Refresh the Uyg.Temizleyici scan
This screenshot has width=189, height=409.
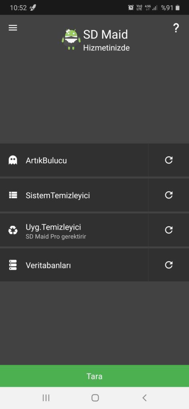click(x=169, y=230)
